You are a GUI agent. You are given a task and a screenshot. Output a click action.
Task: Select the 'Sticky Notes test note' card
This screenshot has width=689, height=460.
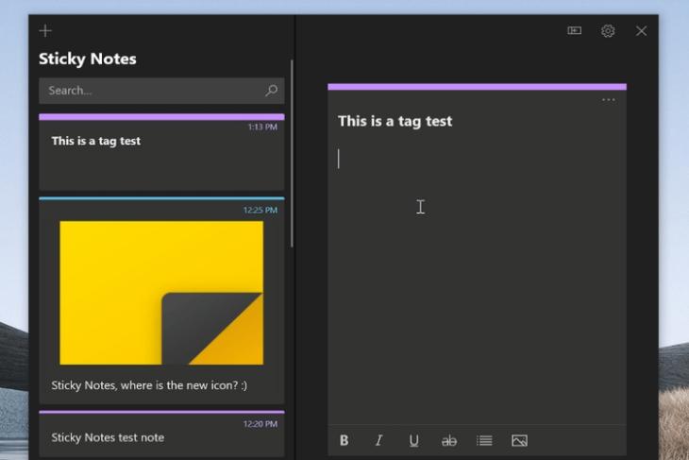[161, 434]
